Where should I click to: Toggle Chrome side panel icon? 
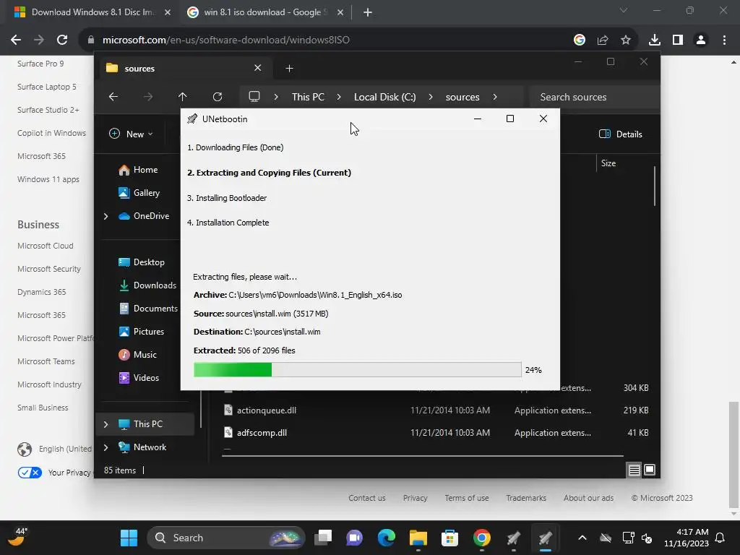pos(678,40)
